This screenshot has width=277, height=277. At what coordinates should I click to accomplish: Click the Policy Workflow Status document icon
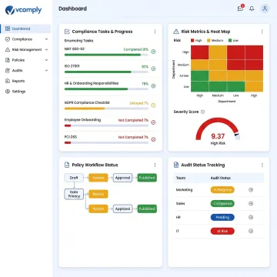tap(67, 165)
